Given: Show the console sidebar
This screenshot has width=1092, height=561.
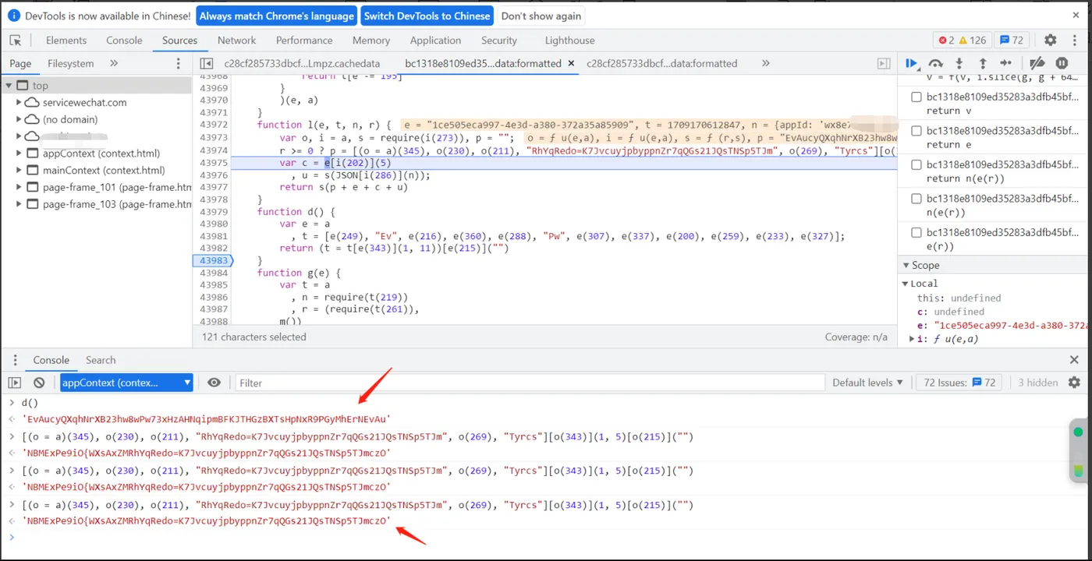Looking at the screenshot, I should 15,383.
